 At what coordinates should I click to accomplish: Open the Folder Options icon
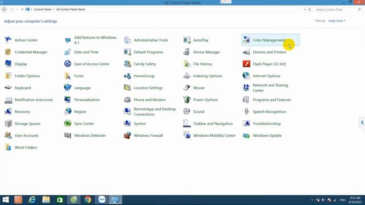(8, 76)
